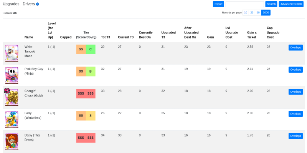
Task: View Overlaps for White Tanooki Mario
Action: 295,47
